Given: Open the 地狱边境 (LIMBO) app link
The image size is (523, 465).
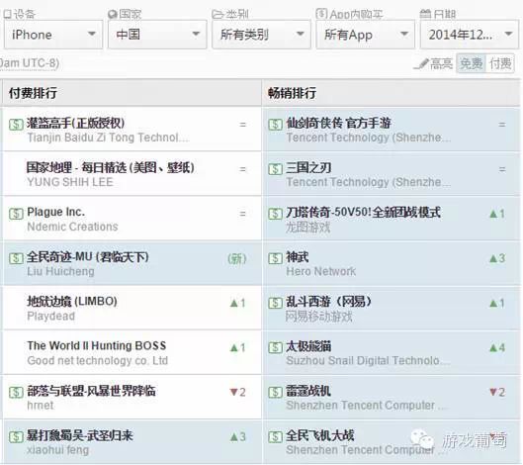Looking at the screenshot, I should [72, 302].
